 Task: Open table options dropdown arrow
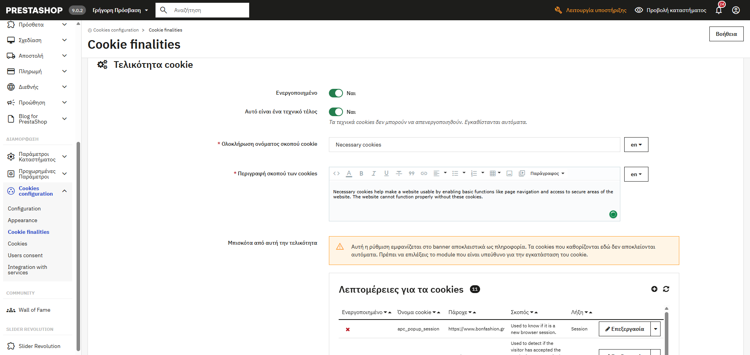[x=499, y=173]
